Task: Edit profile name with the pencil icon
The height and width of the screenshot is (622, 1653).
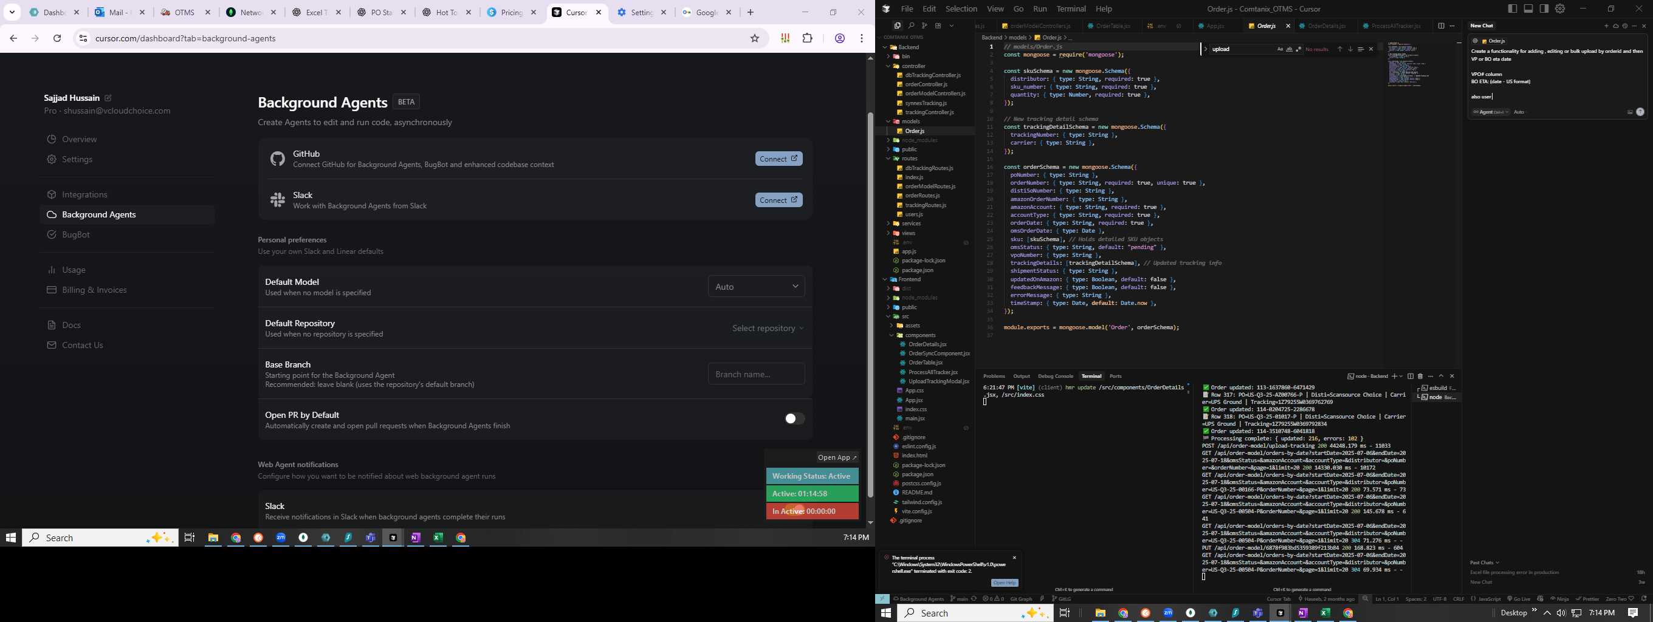Action: (x=108, y=98)
